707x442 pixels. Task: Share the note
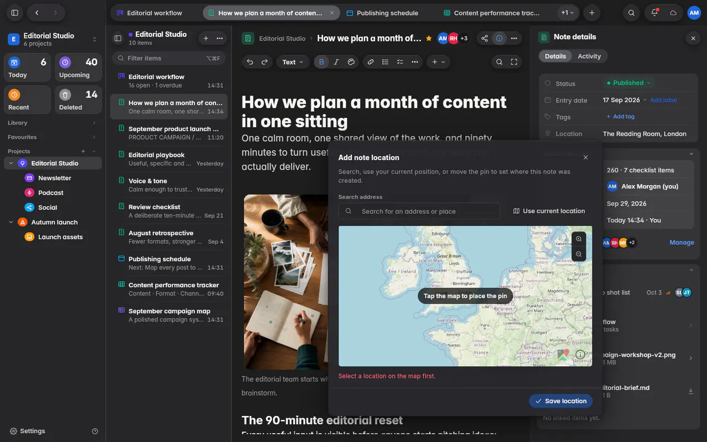pyautogui.click(x=484, y=38)
